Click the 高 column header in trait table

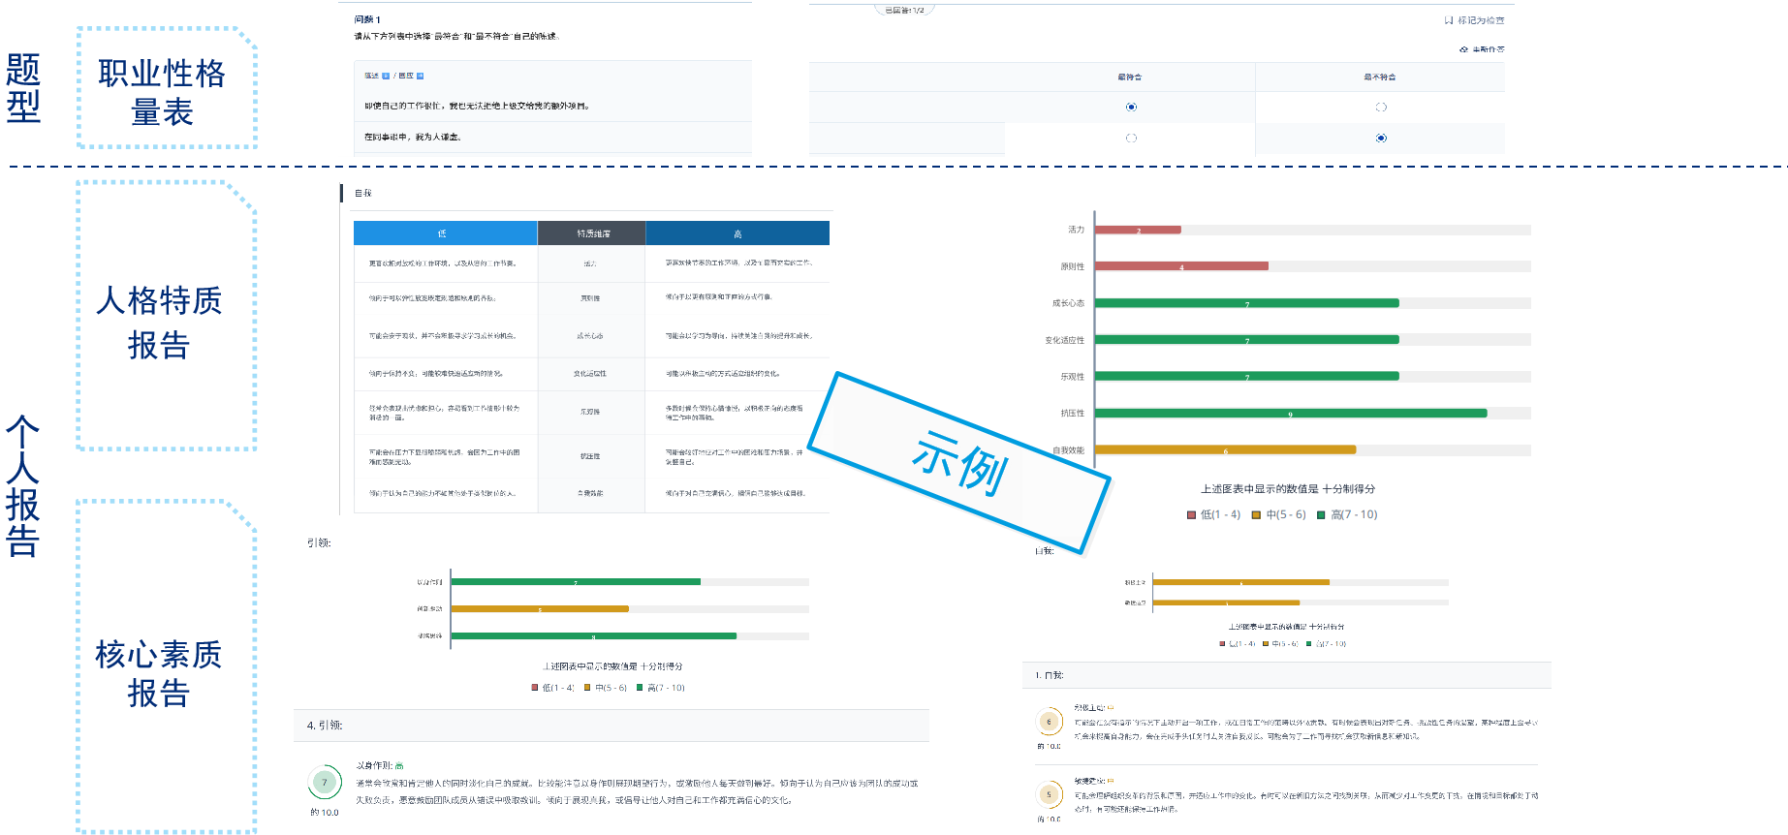[737, 233]
